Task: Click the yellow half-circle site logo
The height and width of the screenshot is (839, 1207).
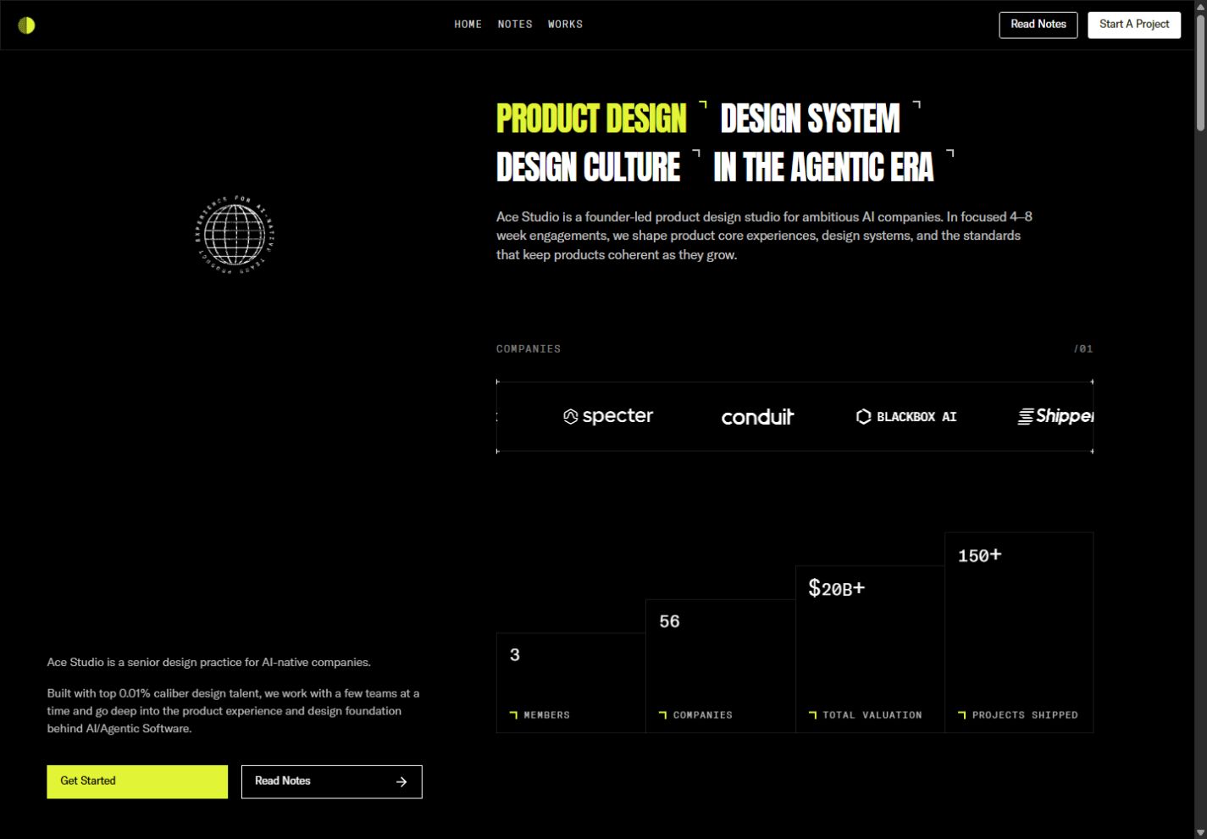Action: point(27,25)
